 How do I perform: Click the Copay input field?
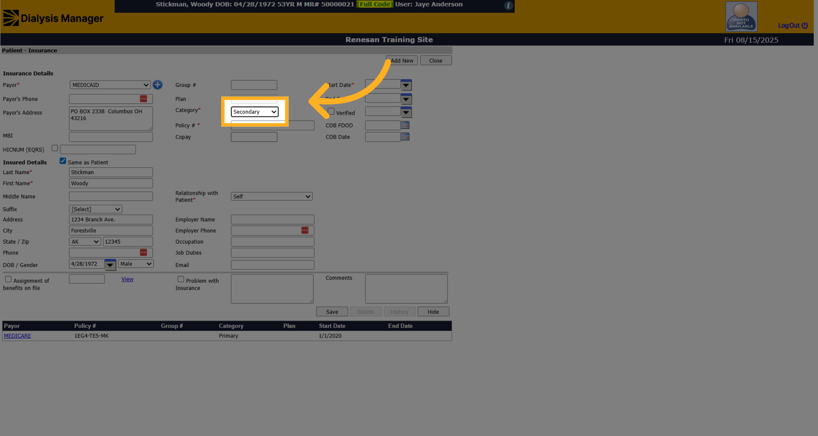(x=254, y=137)
